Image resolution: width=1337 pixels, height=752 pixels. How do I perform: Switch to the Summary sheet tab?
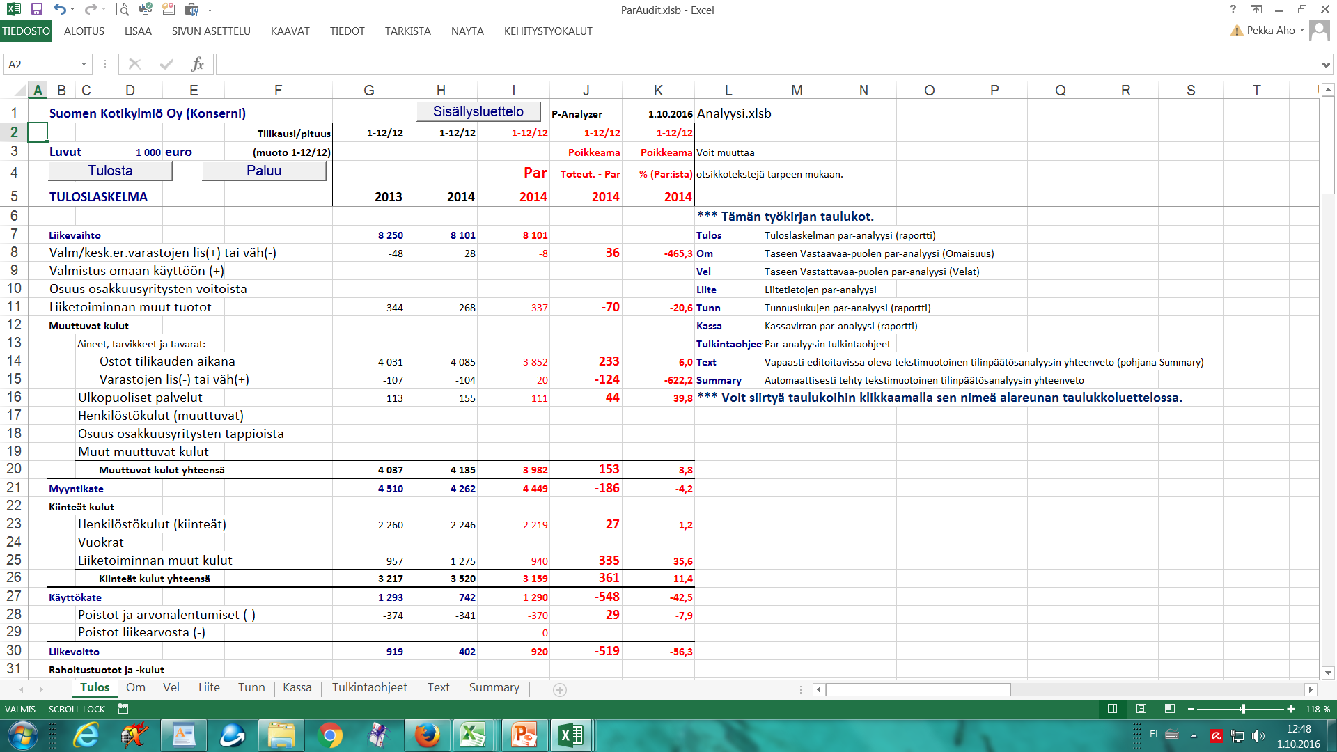[x=494, y=688]
